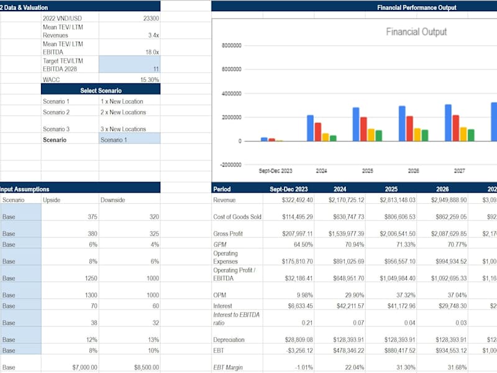Click the Upside value 1300
Screen dimensions: 497x373
pyautogui.click(x=91, y=295)
